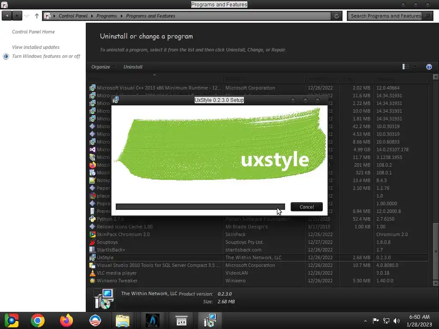Expand the arrow after Programs breadcrumb
439x329 pixels.
point(121,16)
